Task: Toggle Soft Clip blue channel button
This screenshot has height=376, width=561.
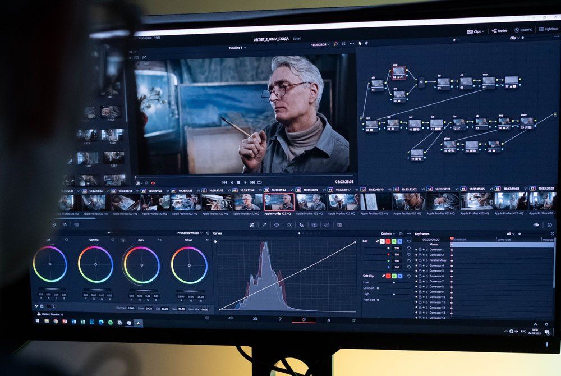Action: [400, 276]
